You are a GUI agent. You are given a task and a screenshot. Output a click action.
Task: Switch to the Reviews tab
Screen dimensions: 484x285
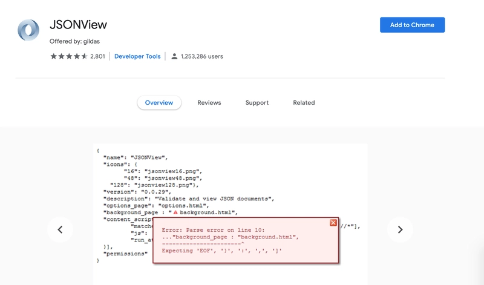pos(209,102)
